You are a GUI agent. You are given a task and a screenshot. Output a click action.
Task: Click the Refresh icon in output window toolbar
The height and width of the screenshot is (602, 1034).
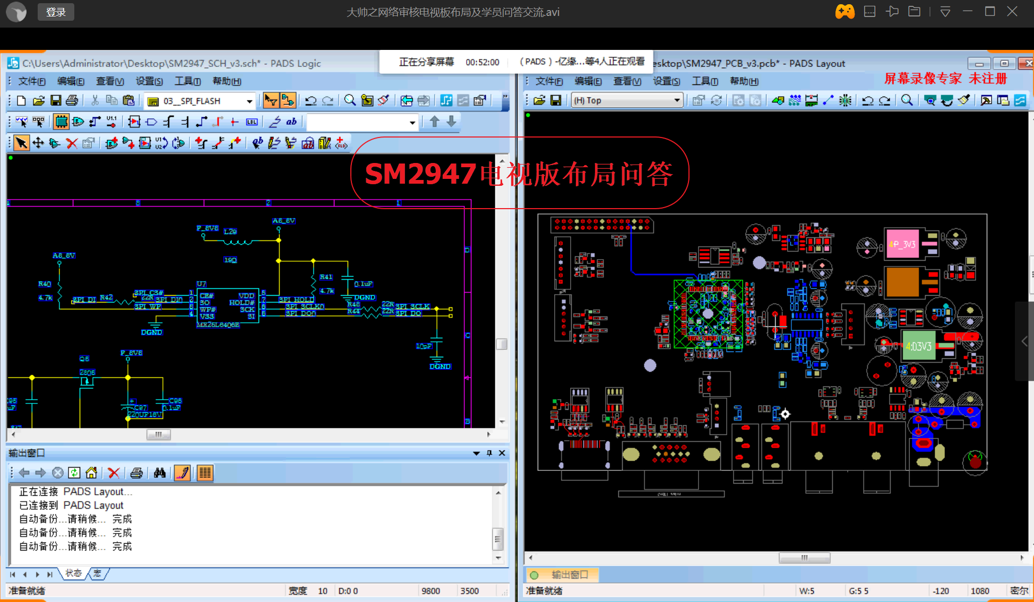74,472
